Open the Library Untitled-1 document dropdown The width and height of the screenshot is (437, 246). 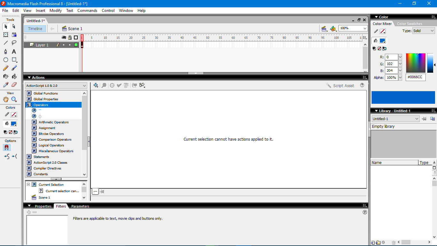[395, 119]
